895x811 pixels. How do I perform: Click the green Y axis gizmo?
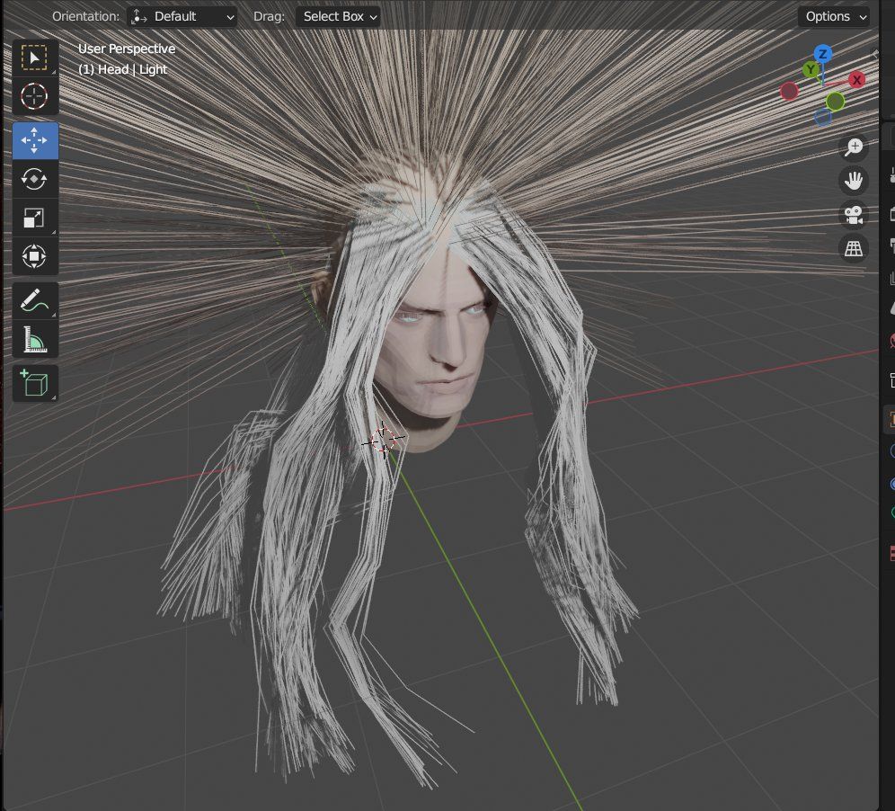pyautogui.click(x=811, y=70)
